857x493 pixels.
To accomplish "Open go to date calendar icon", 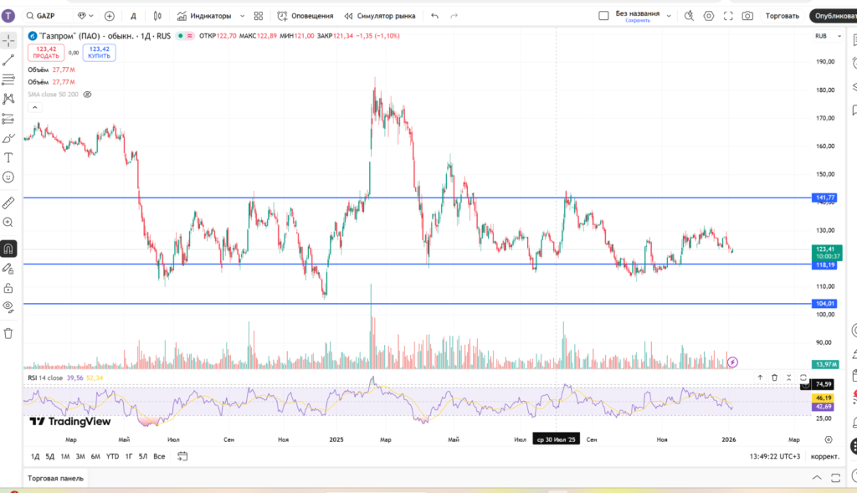I will (182, 456).
